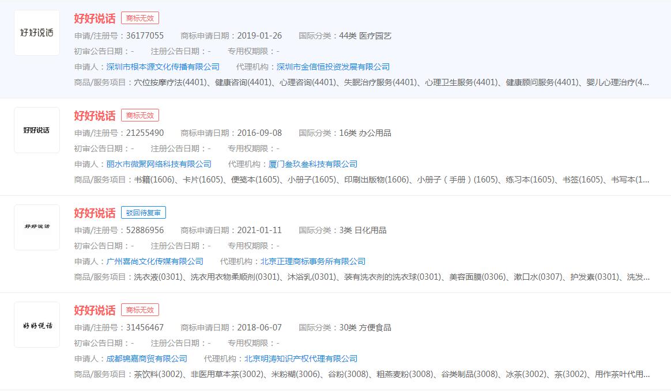Click application date 2021-01-11
671x392 pixels.
tap(259, 230)
